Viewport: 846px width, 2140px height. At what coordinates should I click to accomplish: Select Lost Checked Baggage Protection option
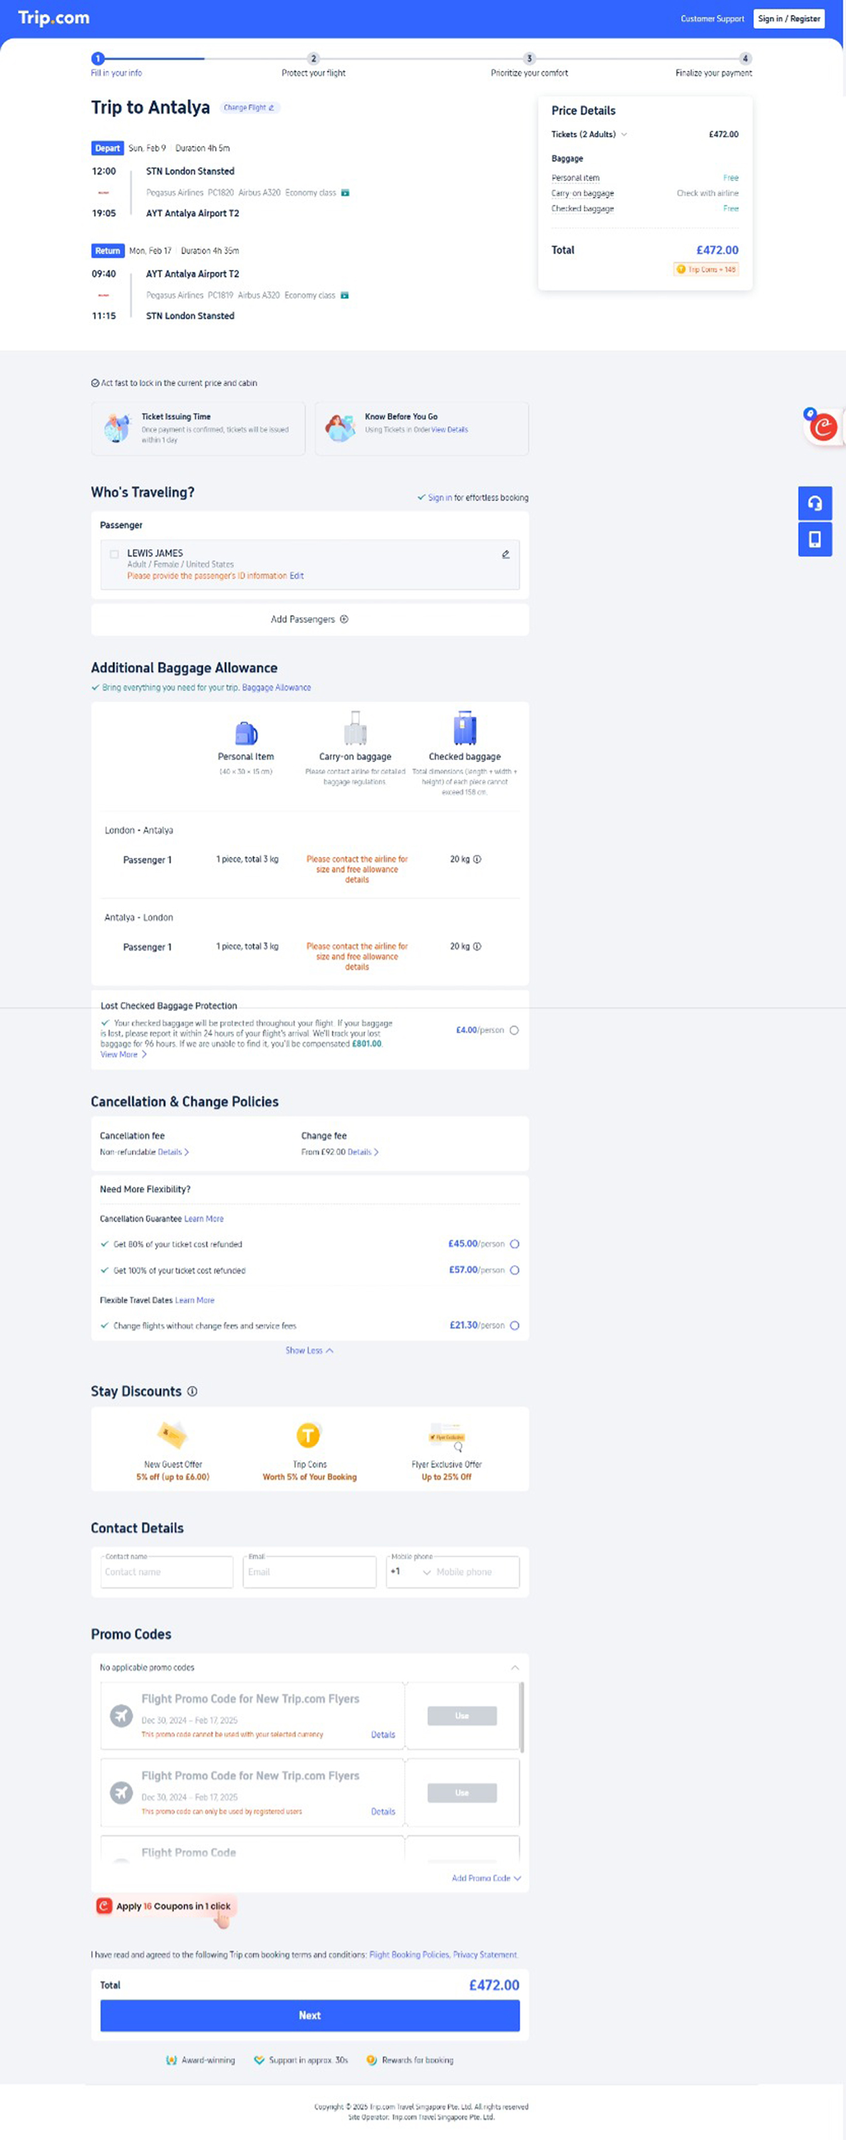coord(513,1030)
